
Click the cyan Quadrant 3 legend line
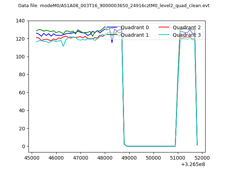(x=164, y=35)
